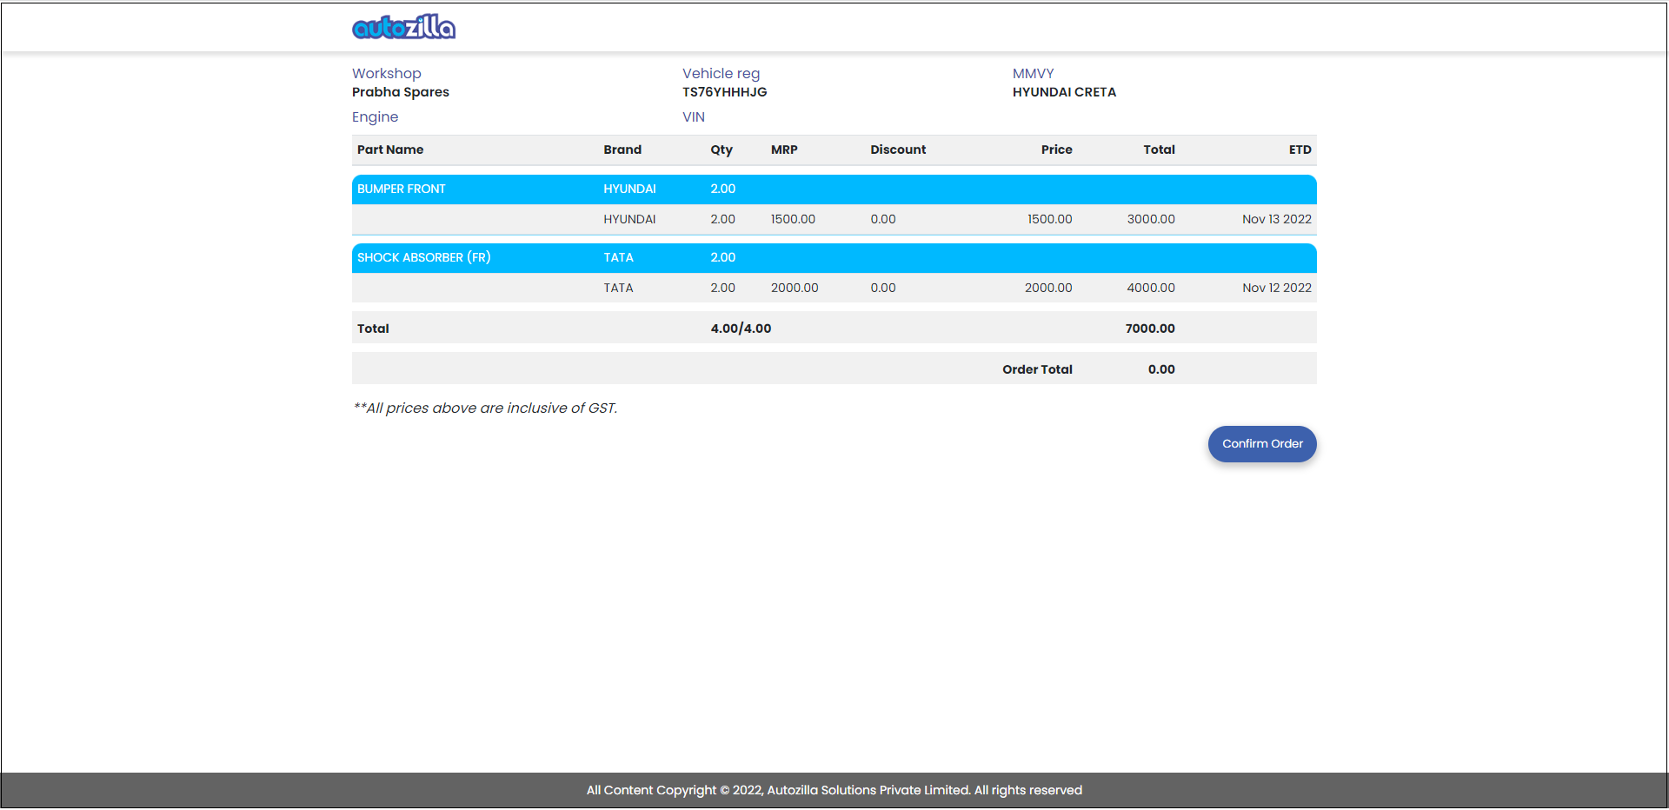Click the 2000.00 MRP value
The image size is (1669, 810).
click(x=795, y=289)
